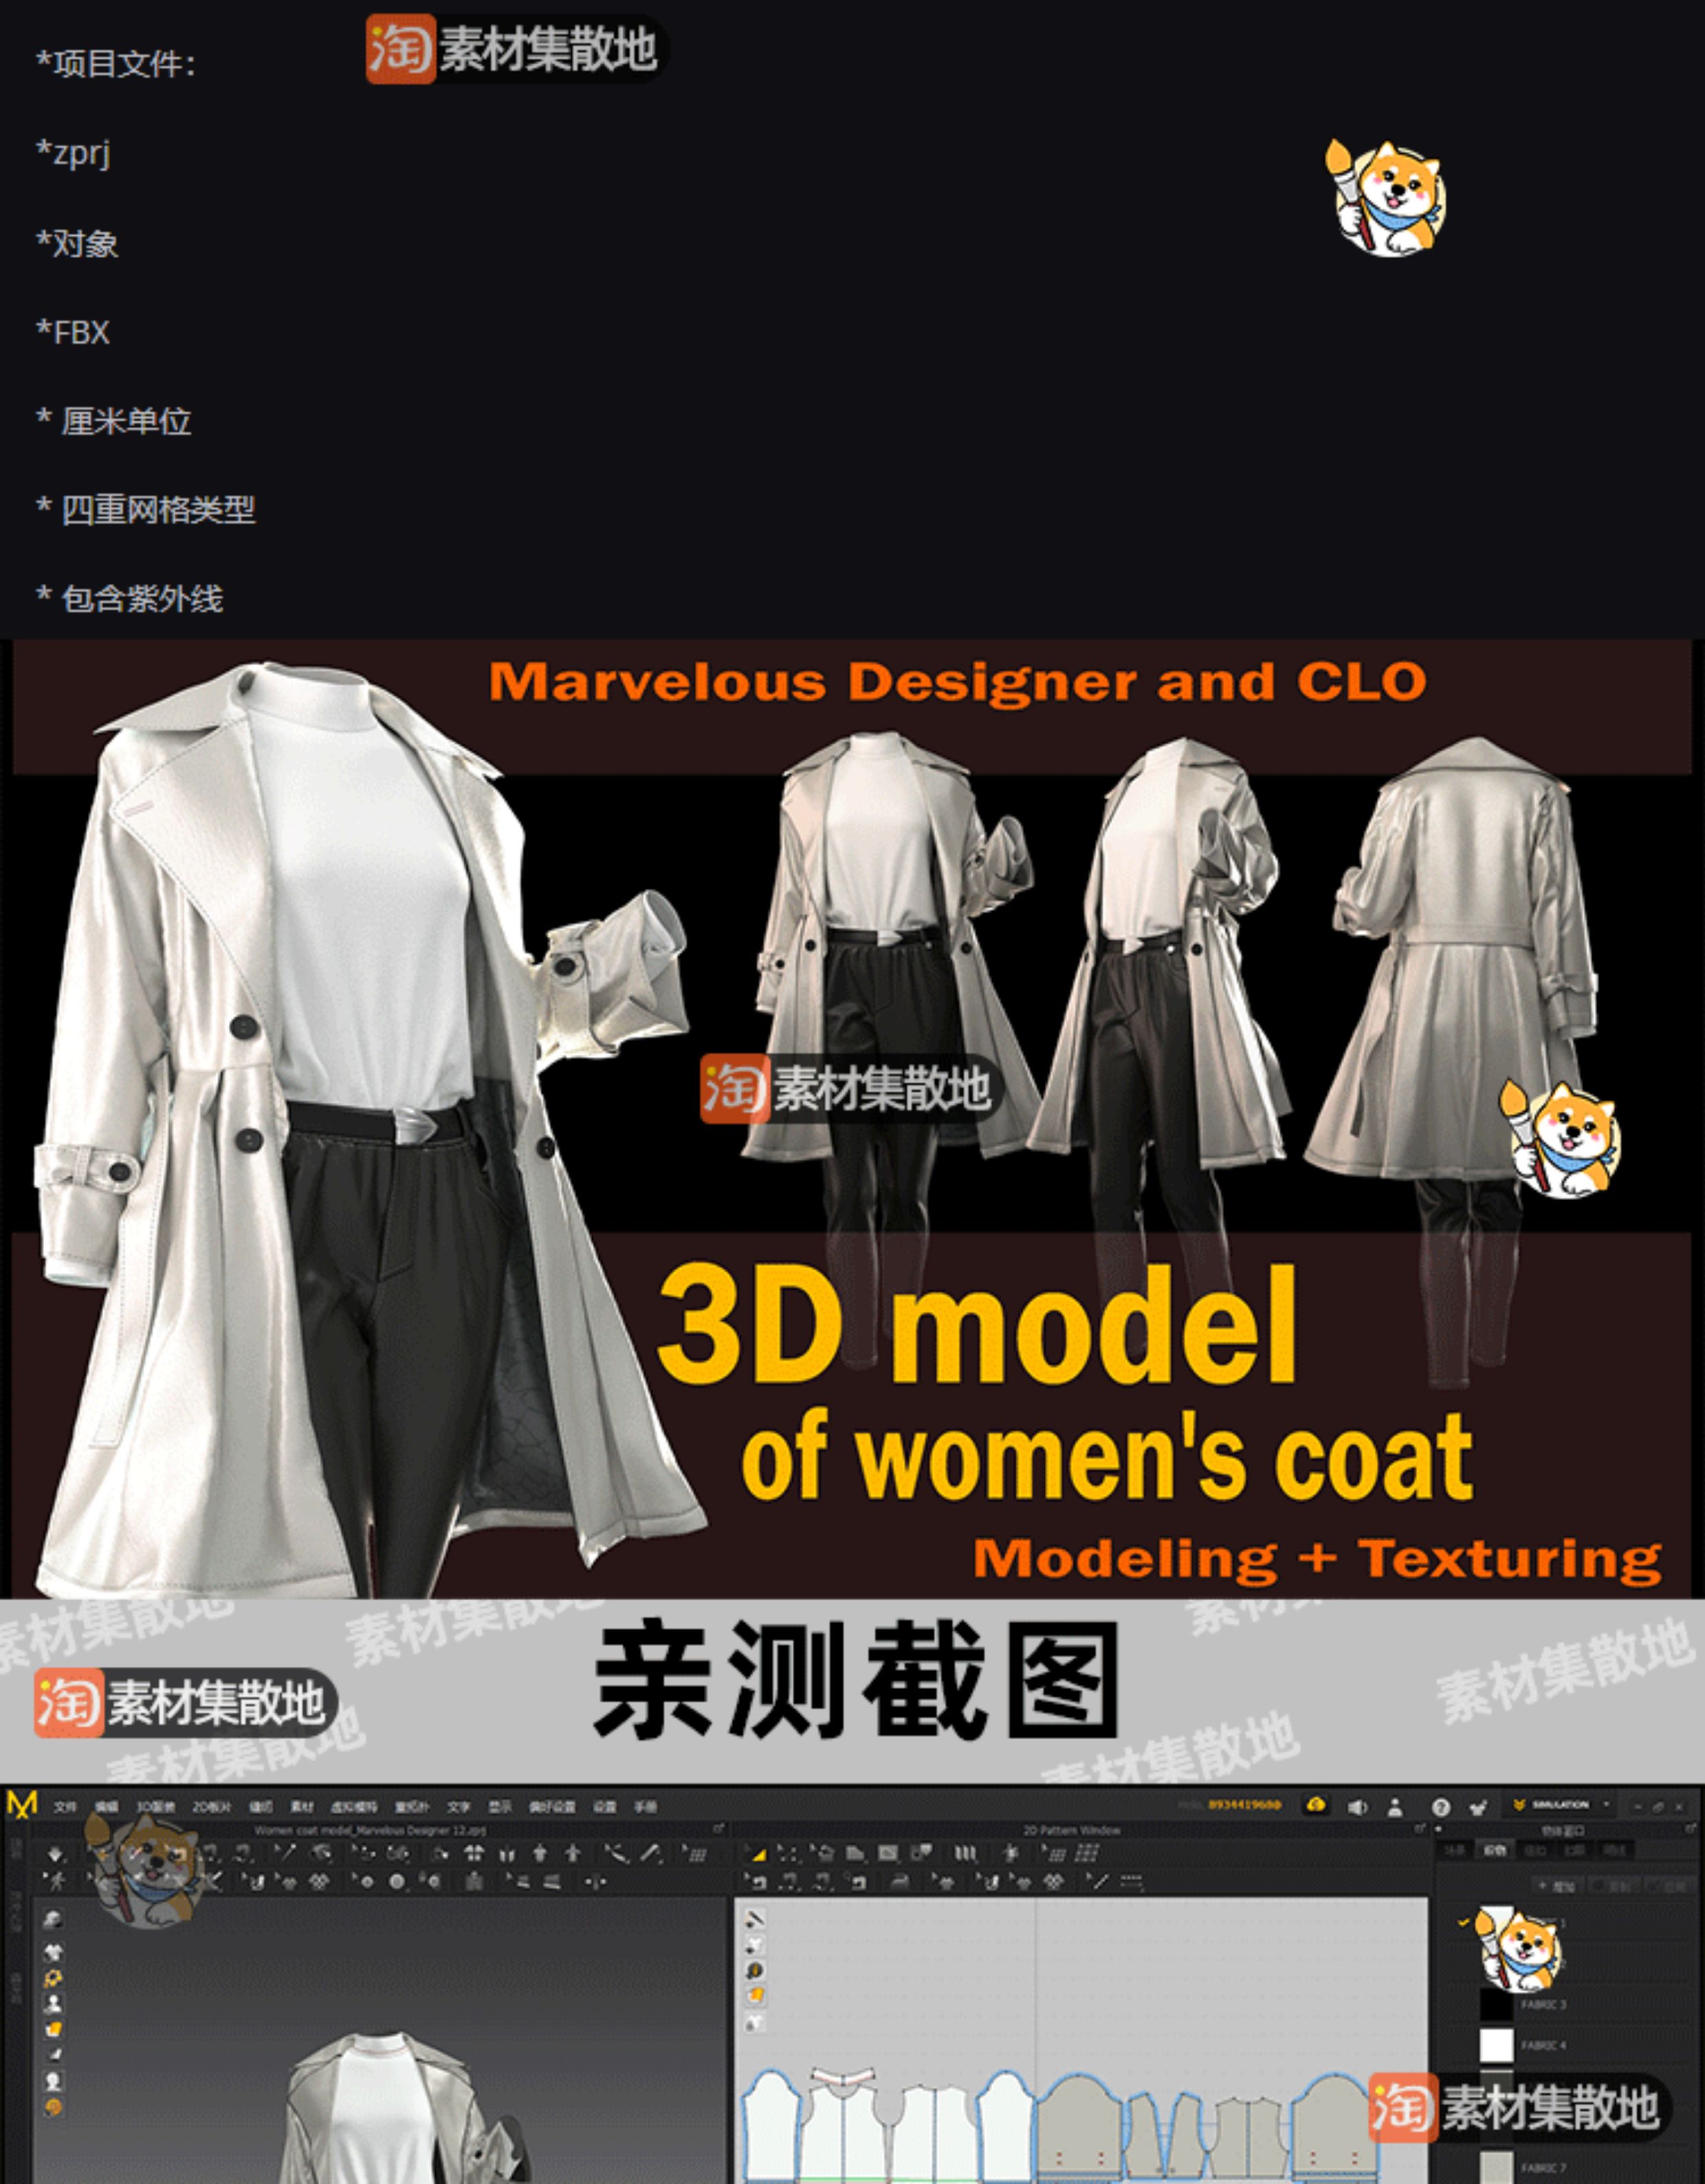Open the yellow cloud icon in top bar
This screenshot has height=2184, width=1705.
click(1316, 1804)
